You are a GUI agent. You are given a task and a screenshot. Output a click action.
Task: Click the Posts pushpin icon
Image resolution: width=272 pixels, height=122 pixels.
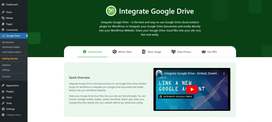pyautogui.click(x=3, y=12)
